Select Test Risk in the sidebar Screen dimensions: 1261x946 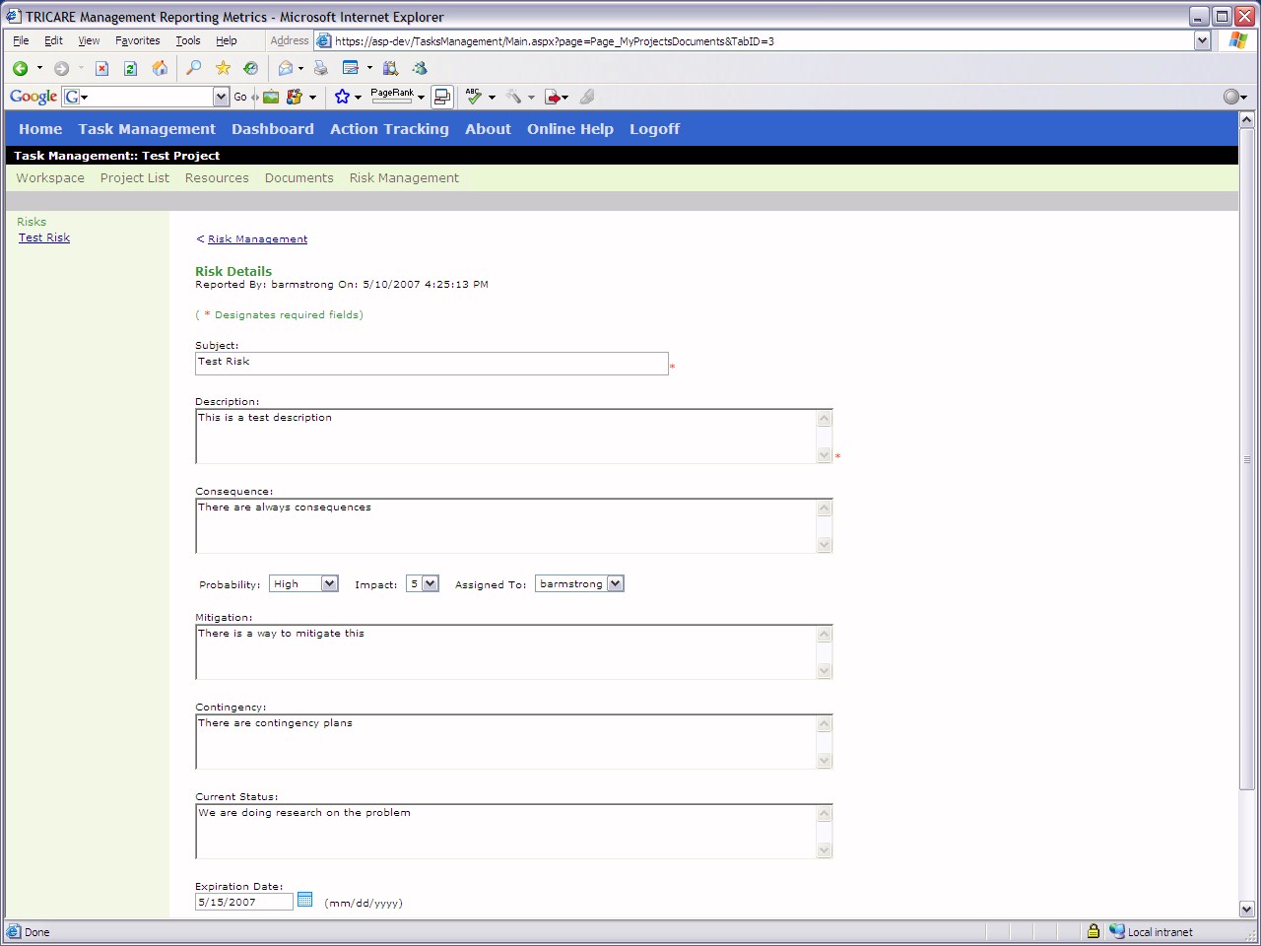44,237
